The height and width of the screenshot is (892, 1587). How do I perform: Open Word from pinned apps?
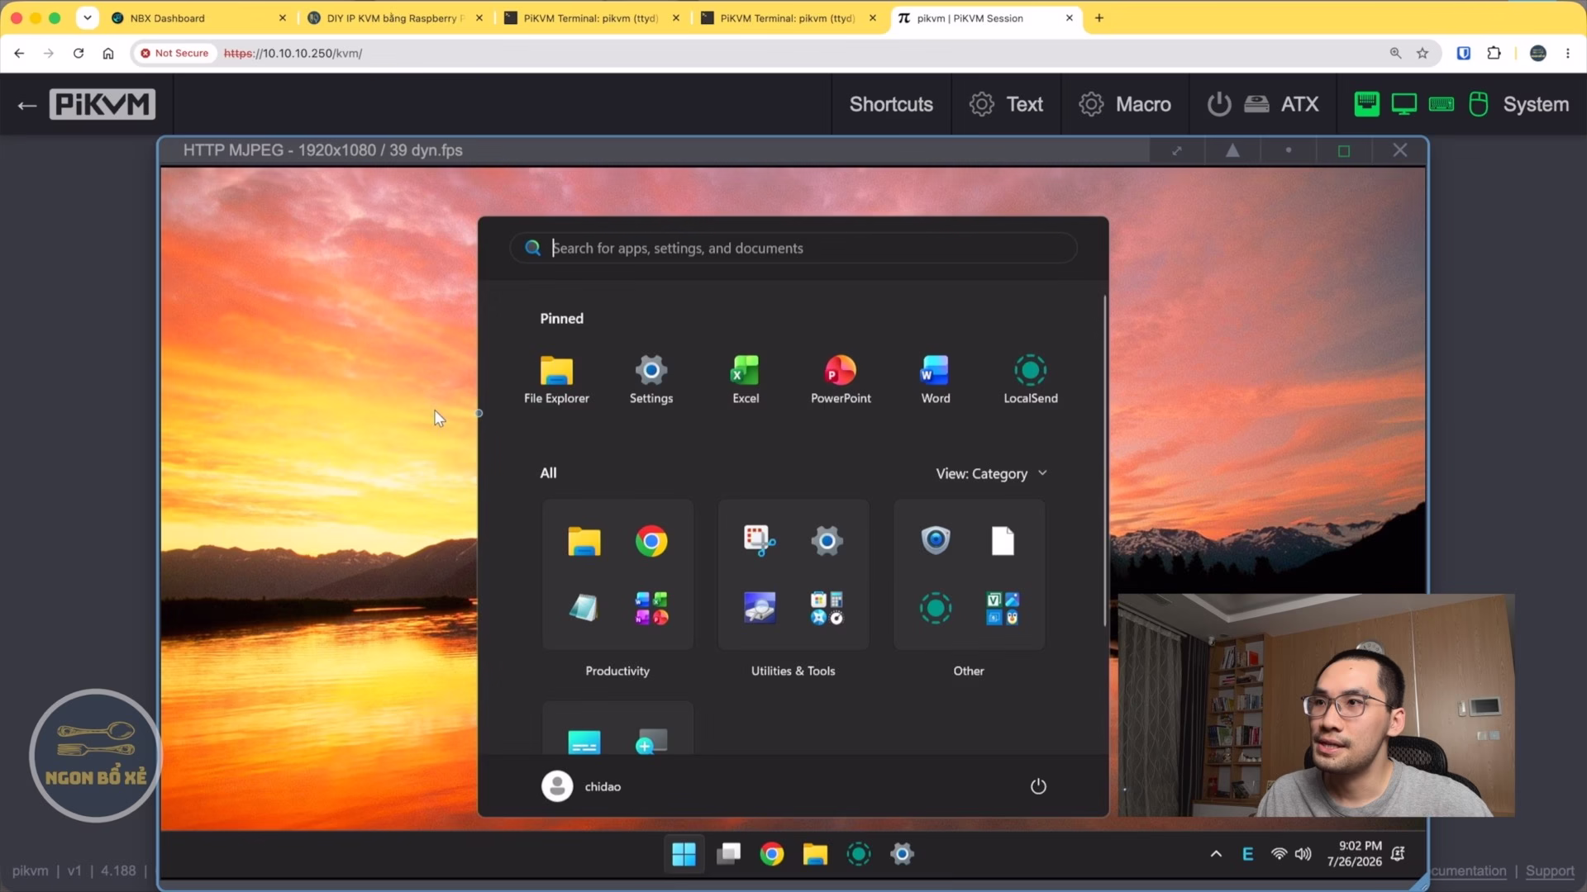pos(936,380)
